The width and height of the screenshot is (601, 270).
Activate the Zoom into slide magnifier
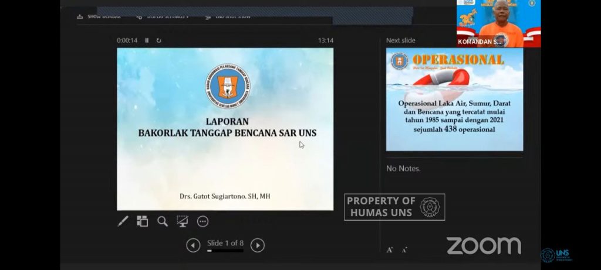[x=163, y=221]
